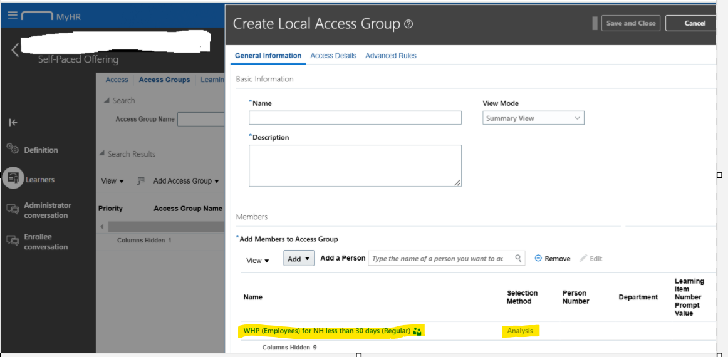
Task: Open the members table View menu
Action: (x=257, y=261)
